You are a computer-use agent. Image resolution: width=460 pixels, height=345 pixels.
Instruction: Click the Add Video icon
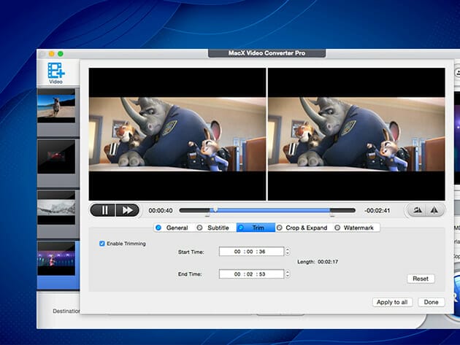click(x=55, y=71)
